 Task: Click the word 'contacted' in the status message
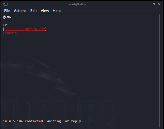click(35, 121)
